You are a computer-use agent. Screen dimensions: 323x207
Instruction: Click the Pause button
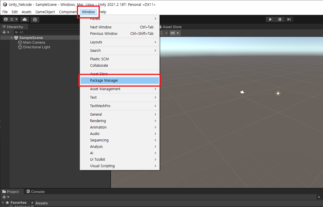pos(280,19)
